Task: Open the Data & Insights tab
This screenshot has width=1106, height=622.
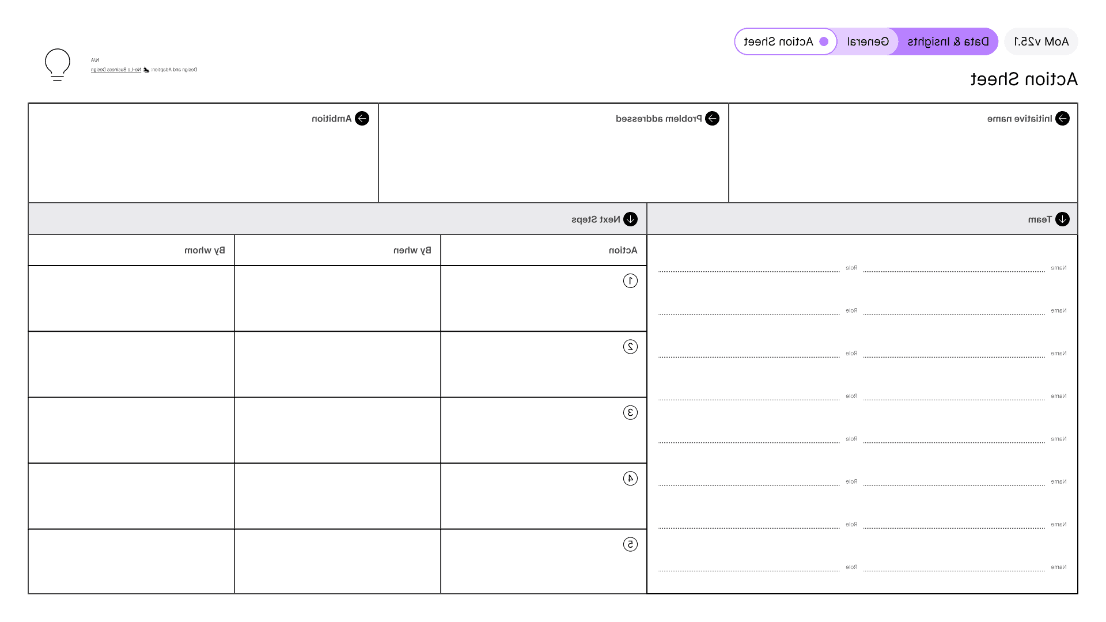Action: (948, 41)
